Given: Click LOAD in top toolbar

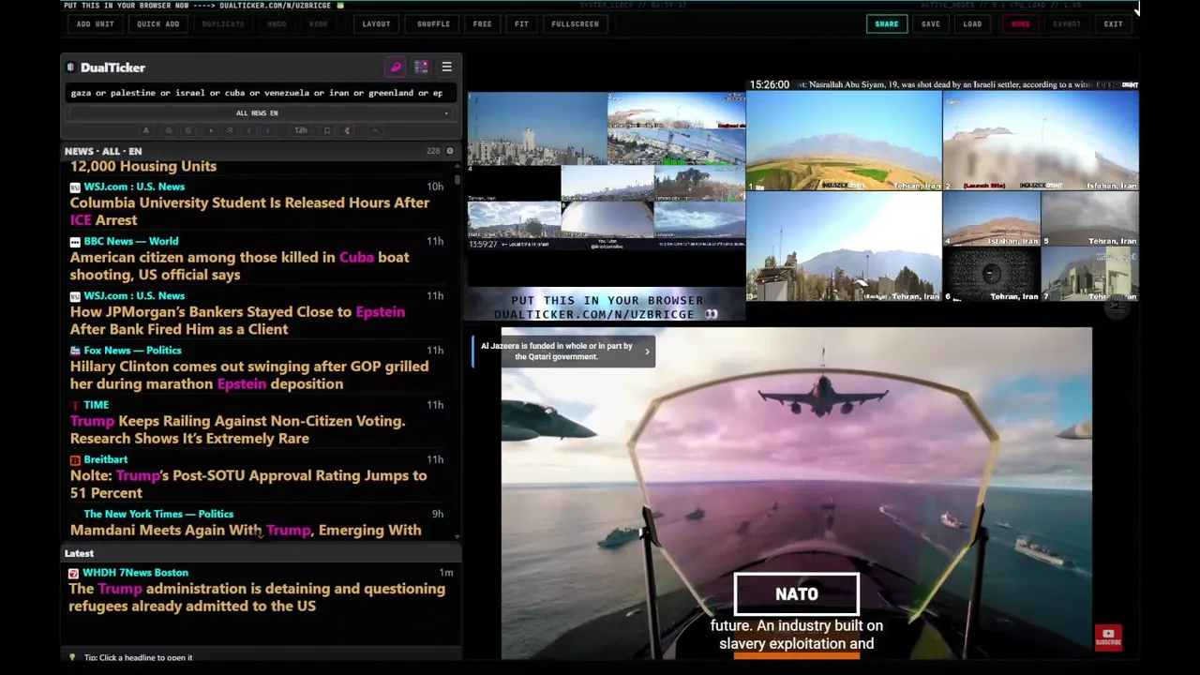Looking at the screenshot, I should click(973, 24).
